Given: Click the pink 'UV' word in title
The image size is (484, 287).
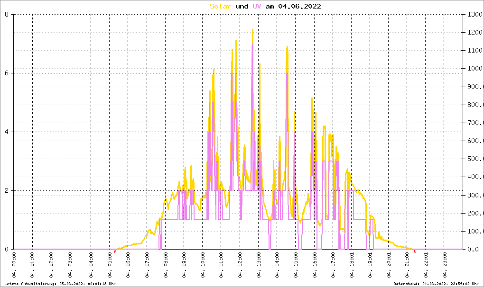Looking at the screenshot, I should (257, 6).
